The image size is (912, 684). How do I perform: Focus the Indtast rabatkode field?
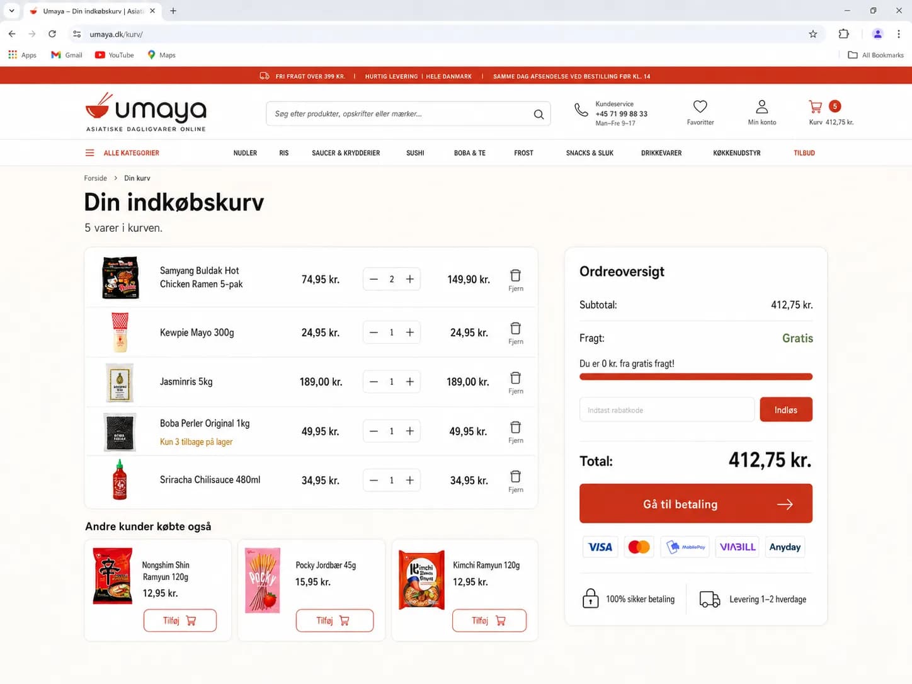point(667,409)
